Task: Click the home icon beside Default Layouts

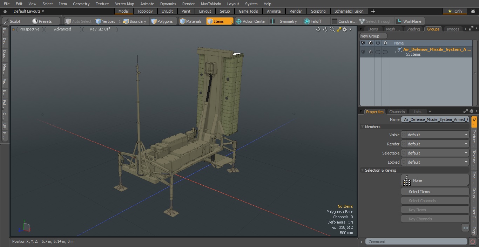Action: point(5,11)
